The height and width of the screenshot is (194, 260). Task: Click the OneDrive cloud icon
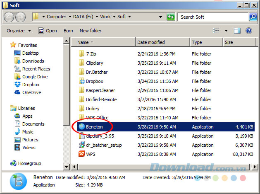pos(17,92)
